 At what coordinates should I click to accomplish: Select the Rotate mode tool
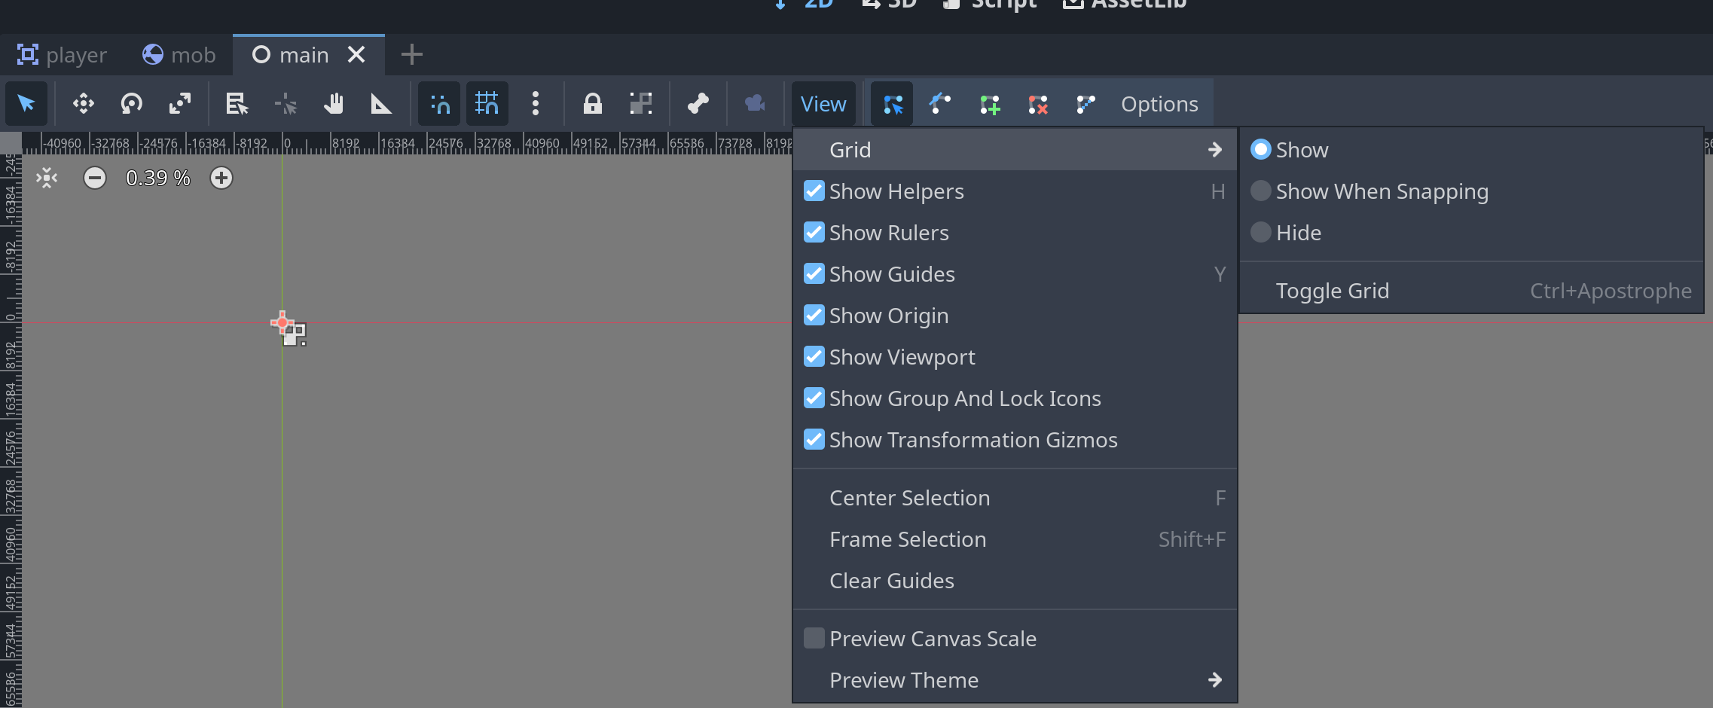(131, 103)
